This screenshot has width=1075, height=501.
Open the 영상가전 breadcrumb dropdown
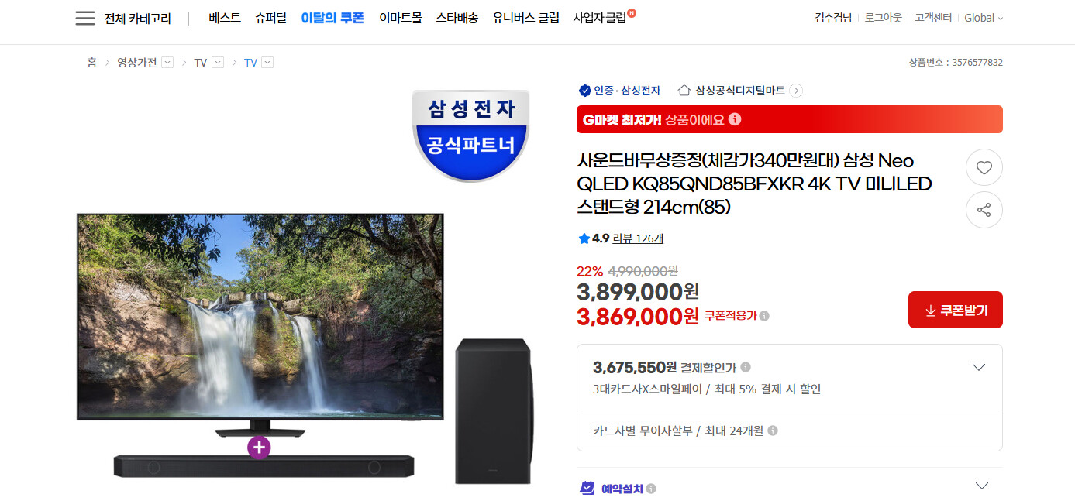click(x=167, y=63)
